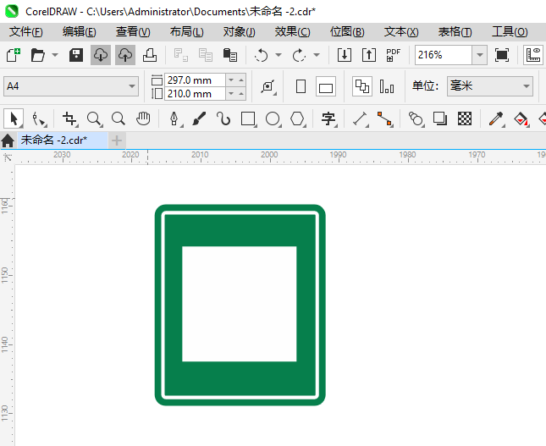Open the 查看(V) menu
The image size is (546, 446).
tap(133, 32)
